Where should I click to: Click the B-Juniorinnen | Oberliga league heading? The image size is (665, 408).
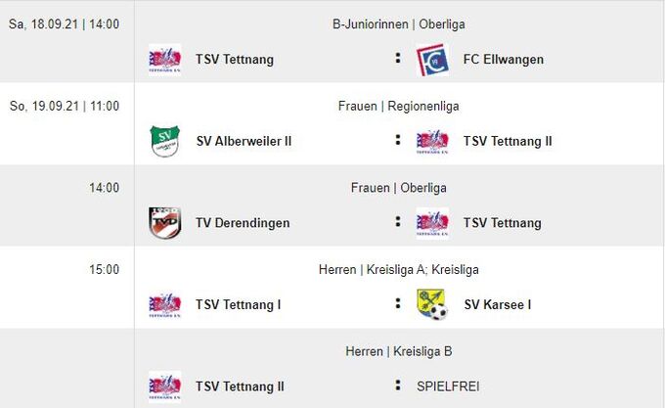(398, 23)
